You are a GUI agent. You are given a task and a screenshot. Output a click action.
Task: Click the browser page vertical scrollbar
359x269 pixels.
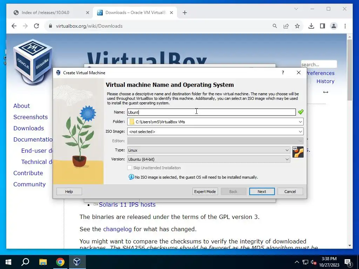(x=350, y=70)
